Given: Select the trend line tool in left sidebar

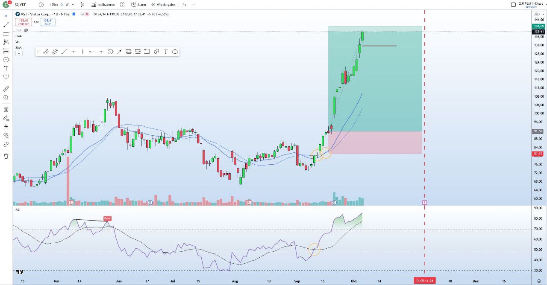Looking at the screenshot, I should point(6,25).
